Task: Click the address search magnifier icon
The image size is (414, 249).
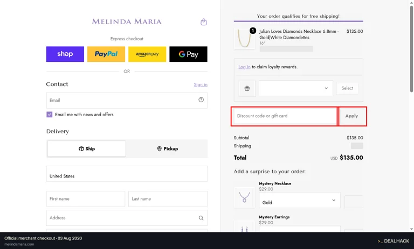Action: coord(201,218)
